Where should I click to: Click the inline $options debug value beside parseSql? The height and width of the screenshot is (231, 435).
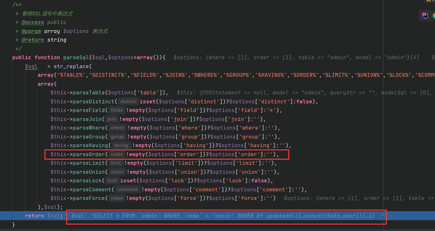pos(296,58)
